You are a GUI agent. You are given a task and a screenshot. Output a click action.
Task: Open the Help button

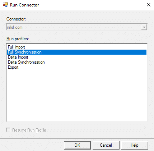click(x=135, y=145)
